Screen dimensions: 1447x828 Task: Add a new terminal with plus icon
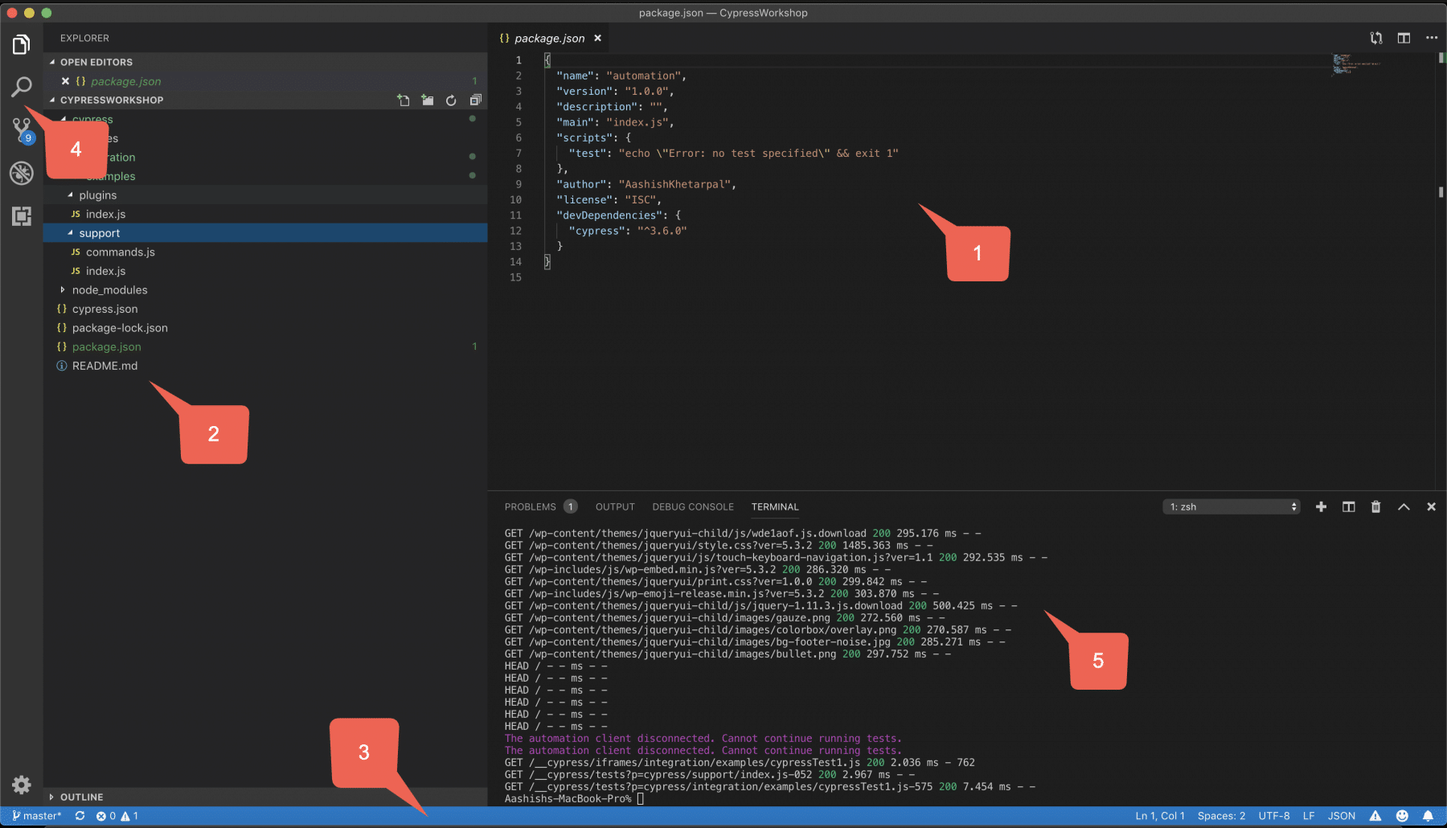(x=1321, y=506)
